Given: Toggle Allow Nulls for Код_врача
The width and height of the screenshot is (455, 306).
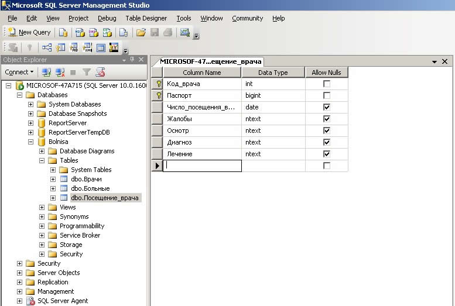Looking at the screenshot, I should click(x=327, y=84).
